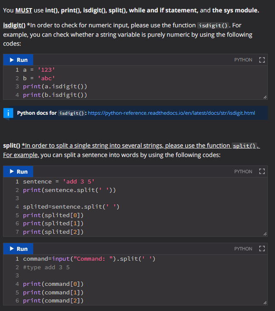Open the isdigit Python docs link

(171, 113)
